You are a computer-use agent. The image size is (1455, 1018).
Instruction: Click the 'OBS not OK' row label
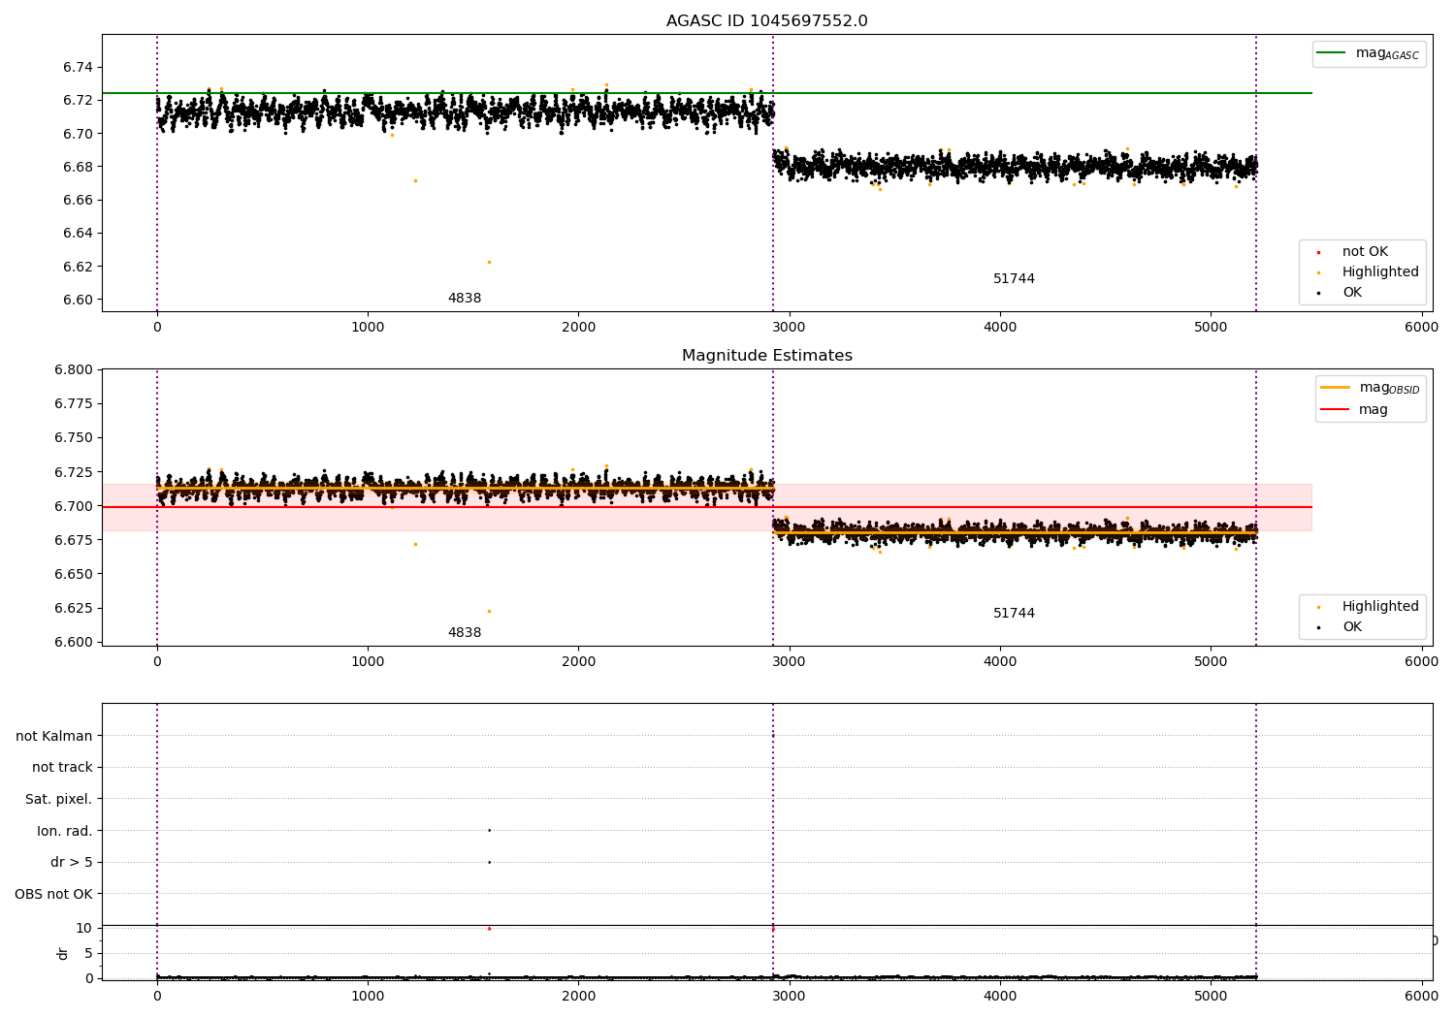53,894
